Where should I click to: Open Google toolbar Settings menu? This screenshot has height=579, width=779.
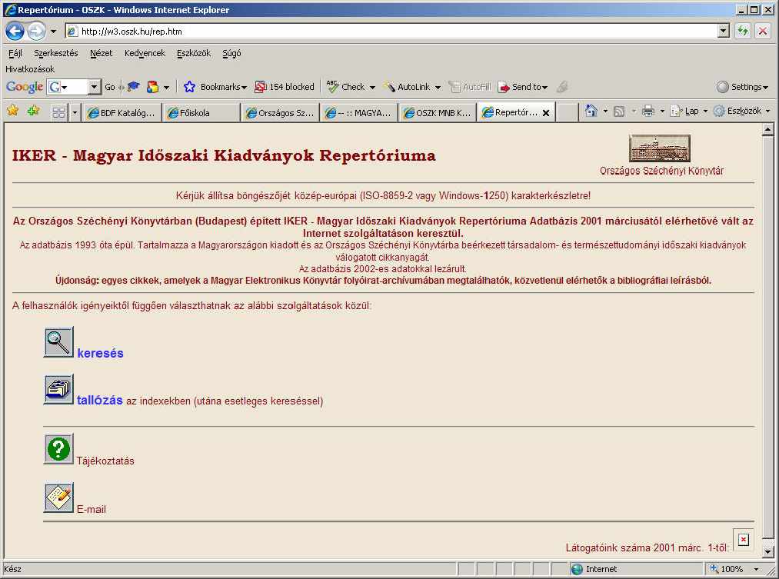coord(743,87)
